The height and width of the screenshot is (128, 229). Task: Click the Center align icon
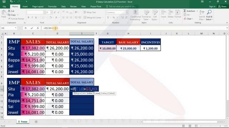coord(67,17)
